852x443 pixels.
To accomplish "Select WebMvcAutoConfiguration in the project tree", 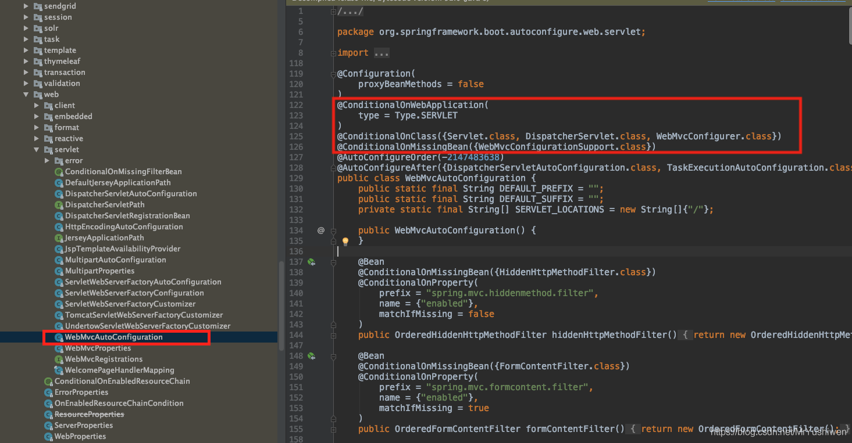I will (x=114, y=337).
